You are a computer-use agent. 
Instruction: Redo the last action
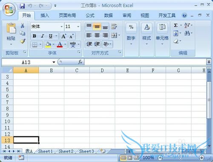click(41, 6)
